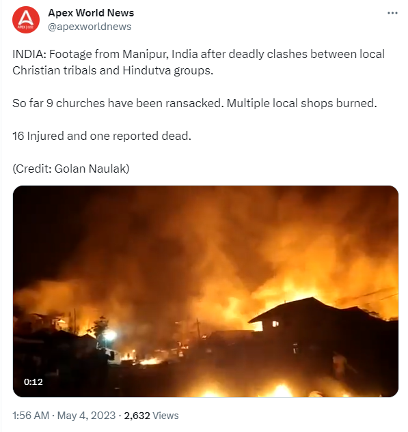Viewport: 408px width, 432px height.
Task: Select the paragraph about Manipur clashes
Action: [x=198, y=62]
